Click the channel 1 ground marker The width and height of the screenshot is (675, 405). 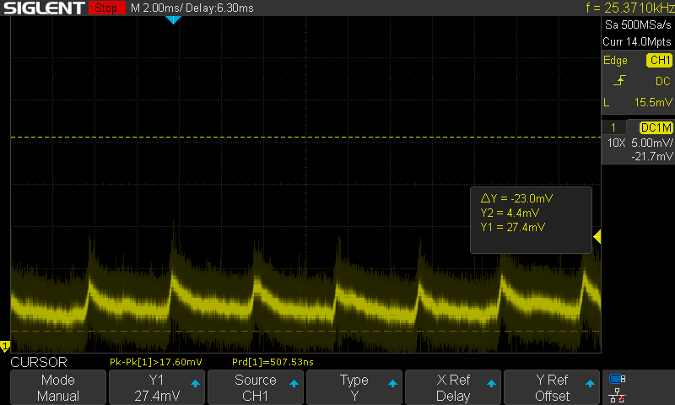point(5,347)
